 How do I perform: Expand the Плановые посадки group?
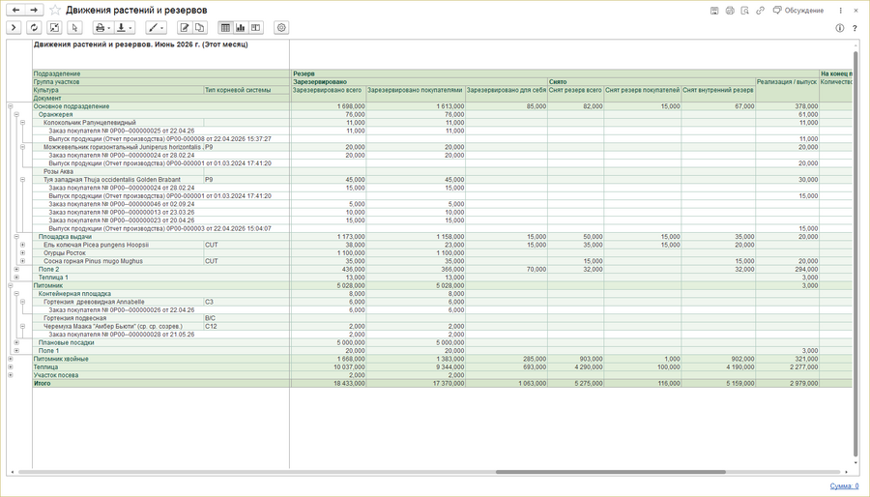pos(16,342)
